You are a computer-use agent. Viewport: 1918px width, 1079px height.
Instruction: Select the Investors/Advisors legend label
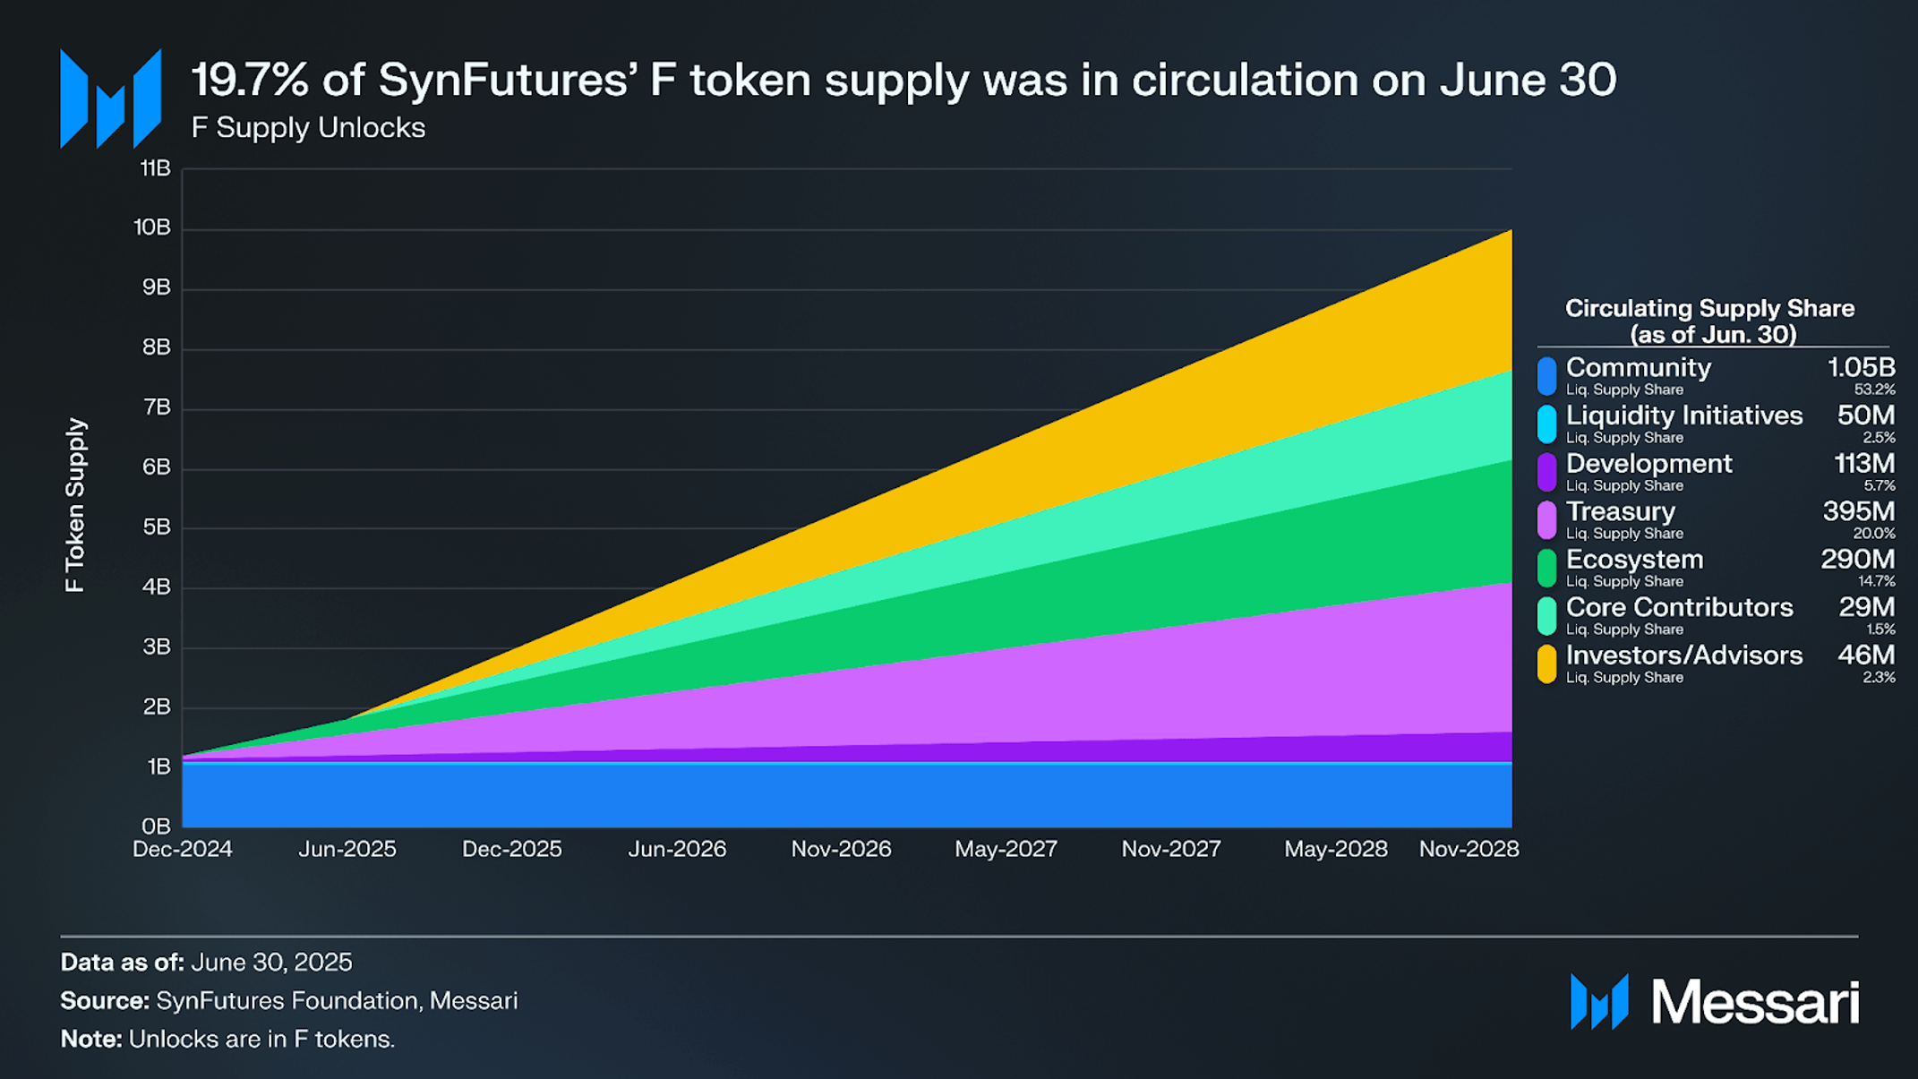(x=1683, y=655)
